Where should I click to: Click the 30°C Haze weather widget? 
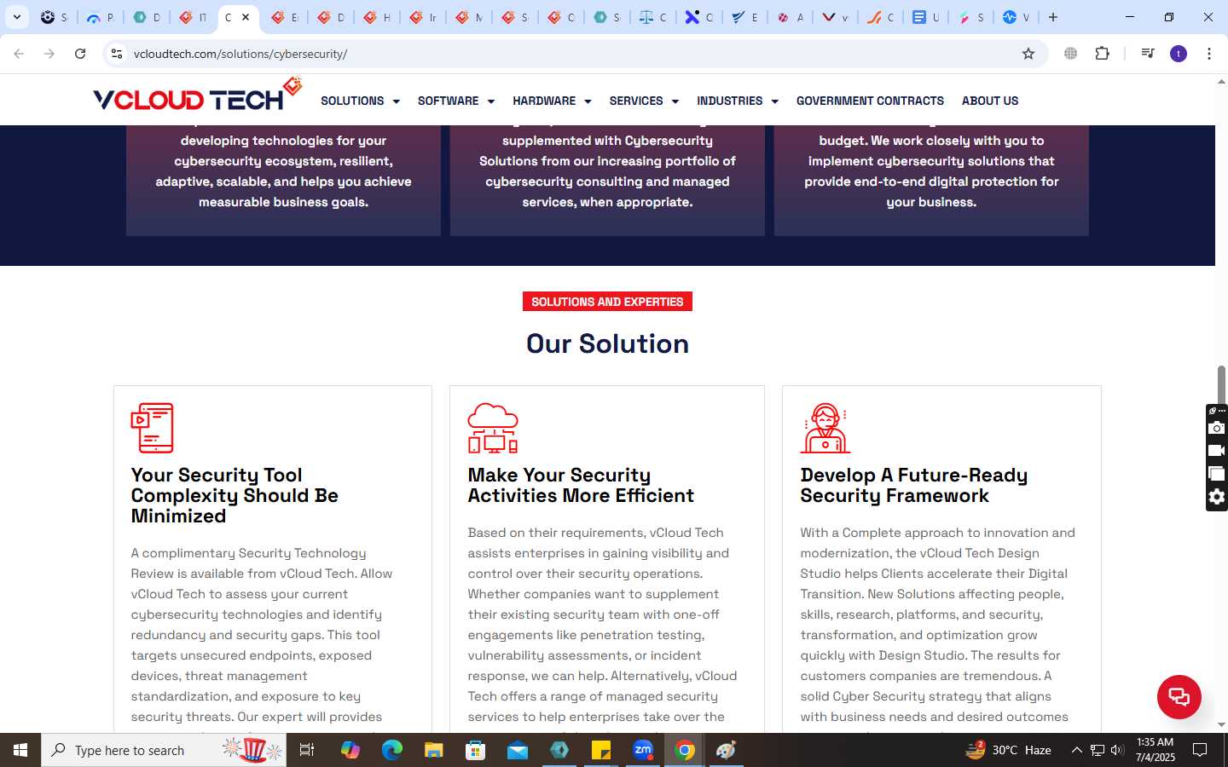click(1008, 750)
